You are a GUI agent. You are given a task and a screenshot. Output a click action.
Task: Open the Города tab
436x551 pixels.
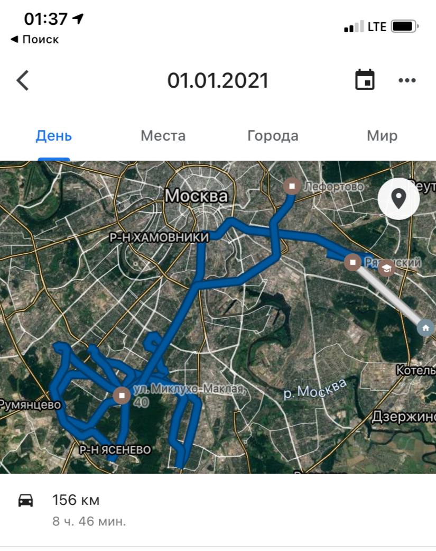coord(273,136)
